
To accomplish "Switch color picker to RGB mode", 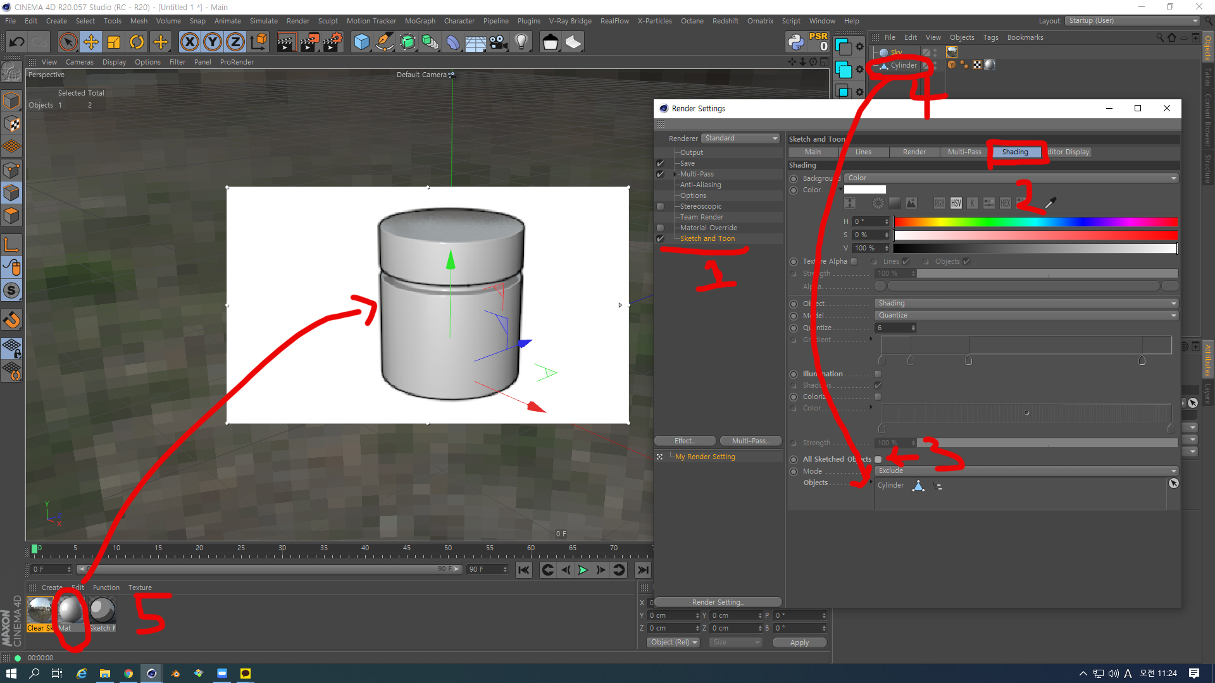I will 939,203.
